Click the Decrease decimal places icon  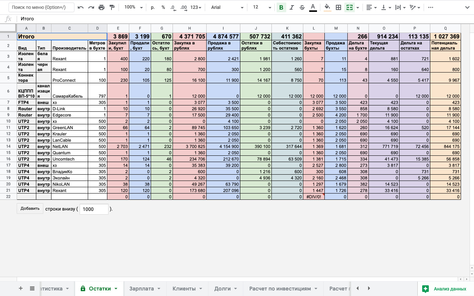click(173, 7)
